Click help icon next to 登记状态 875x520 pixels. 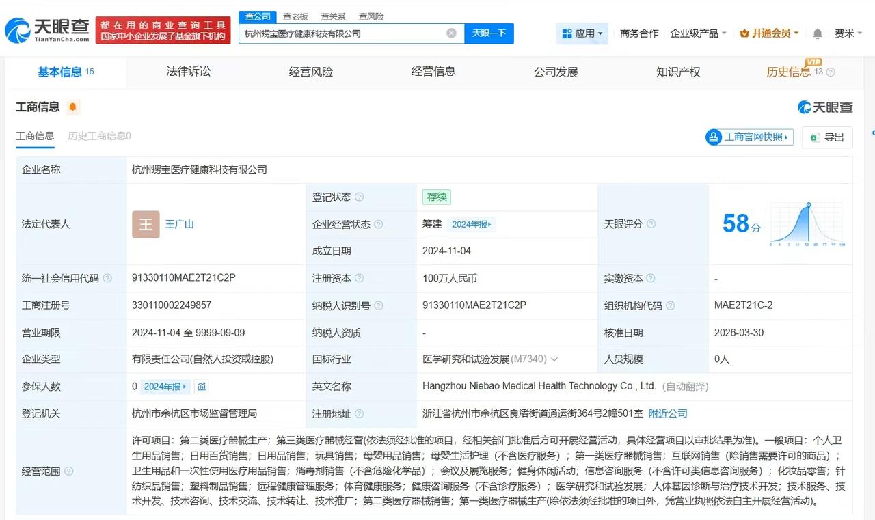pos(360,197)
